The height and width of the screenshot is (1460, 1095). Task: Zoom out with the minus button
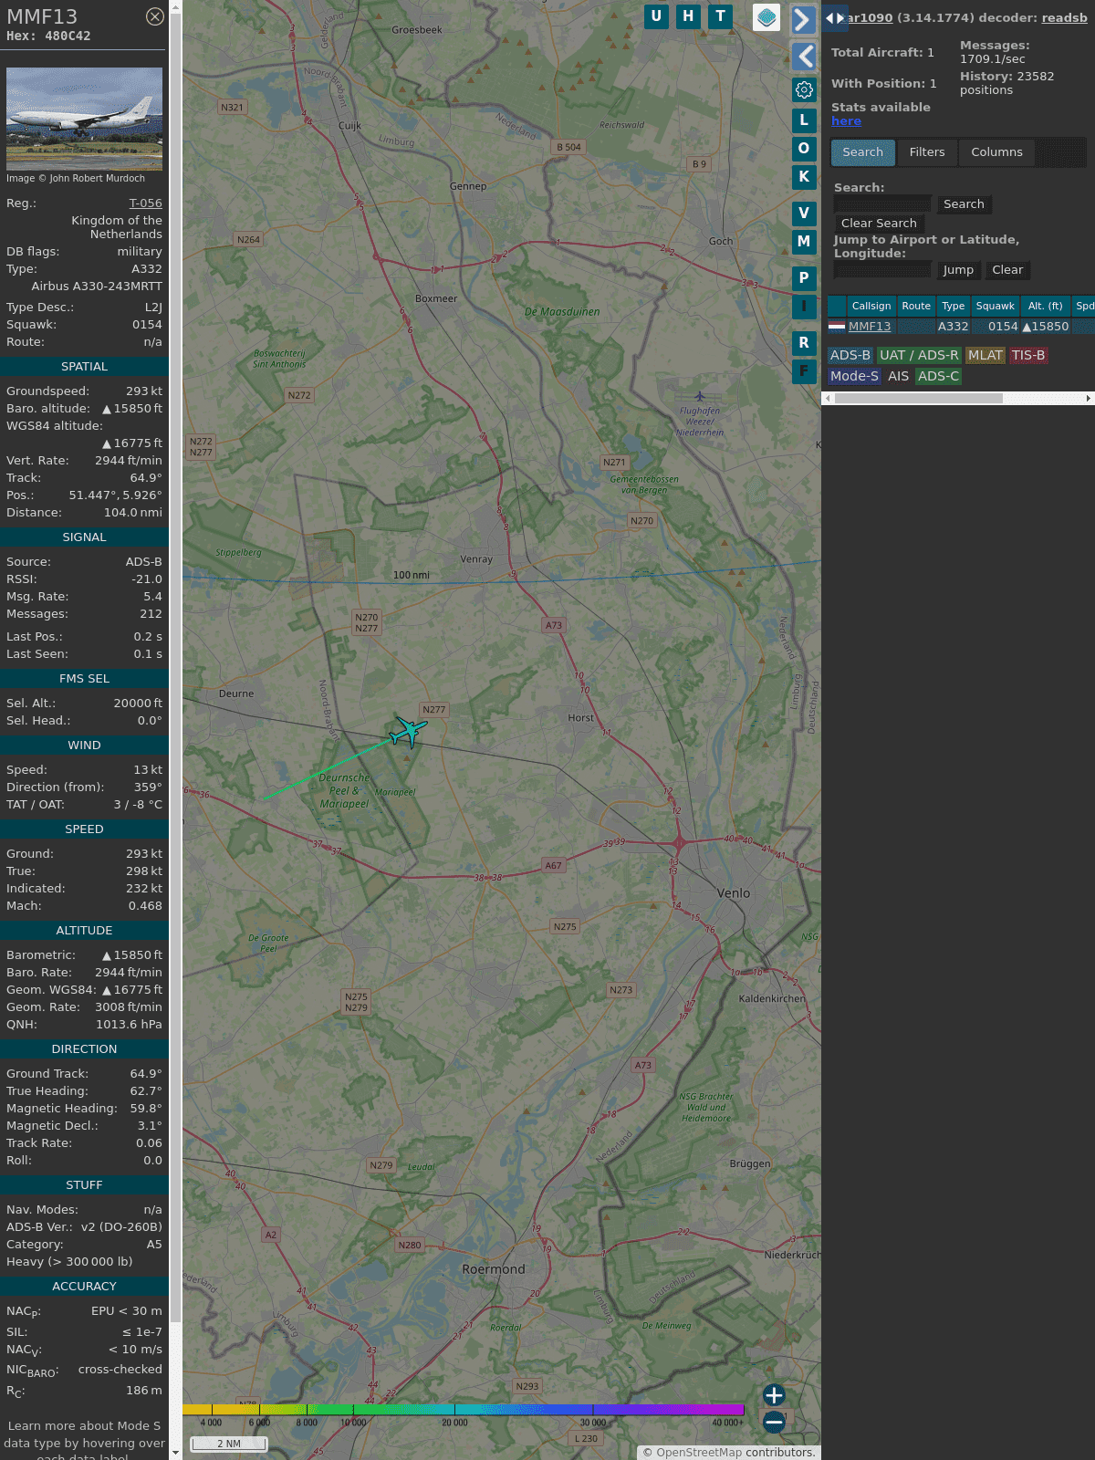pos(774,1422)
